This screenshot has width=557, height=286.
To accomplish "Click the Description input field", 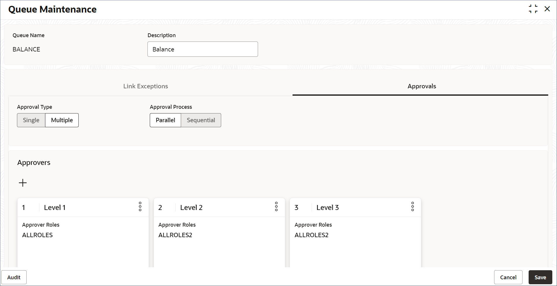I will [202, 49].
